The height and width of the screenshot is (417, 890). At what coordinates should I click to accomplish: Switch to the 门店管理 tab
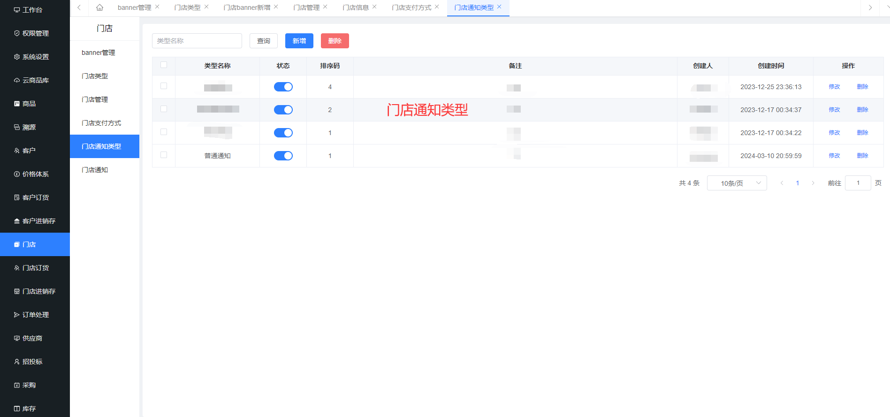coord(306,8)
